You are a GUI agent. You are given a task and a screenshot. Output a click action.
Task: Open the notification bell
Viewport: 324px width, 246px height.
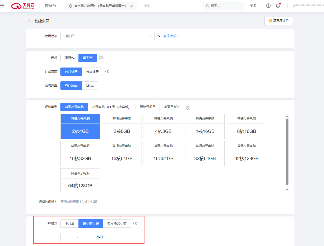coord(278,6)
